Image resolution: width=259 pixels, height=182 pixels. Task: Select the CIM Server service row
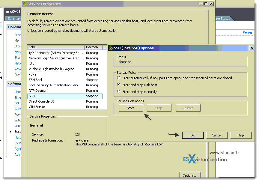(65, 107)
